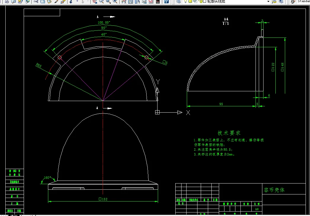The image size is (310, 216).
Task: Select the 容币壳体 title block text
Action: [274, 190]
